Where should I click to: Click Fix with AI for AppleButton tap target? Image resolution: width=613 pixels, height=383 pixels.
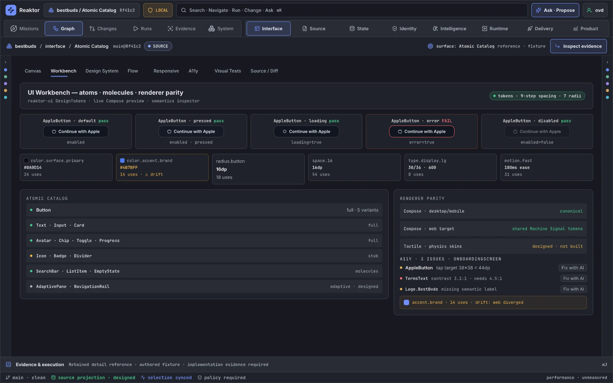[x=572, y=268]
